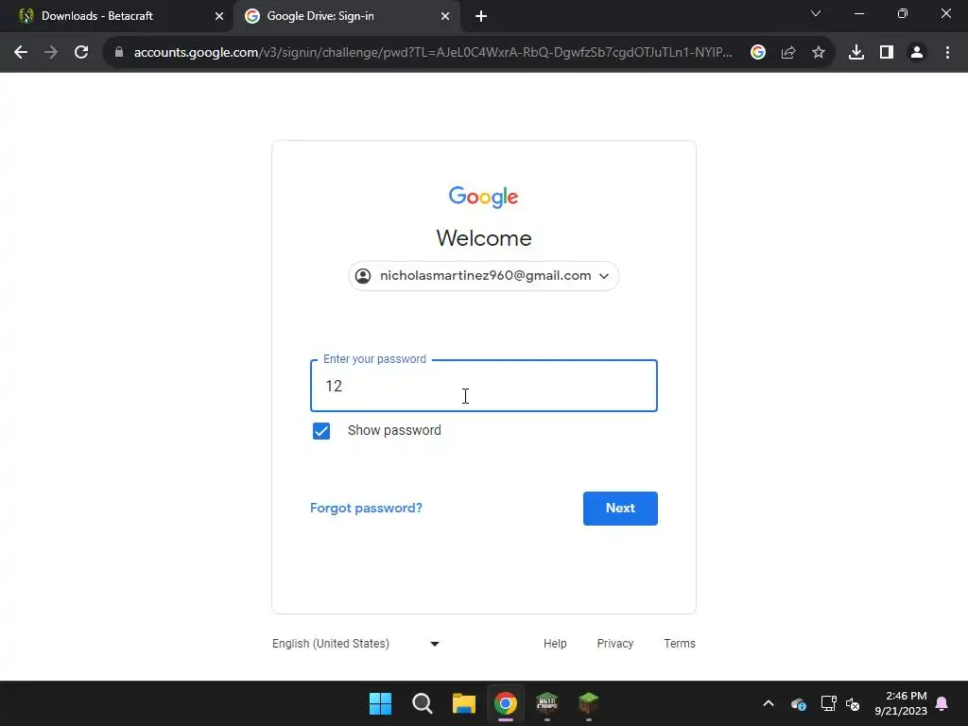Open notifications bell icon
Viewport: 968px width, 726px height.
point(942,703)
